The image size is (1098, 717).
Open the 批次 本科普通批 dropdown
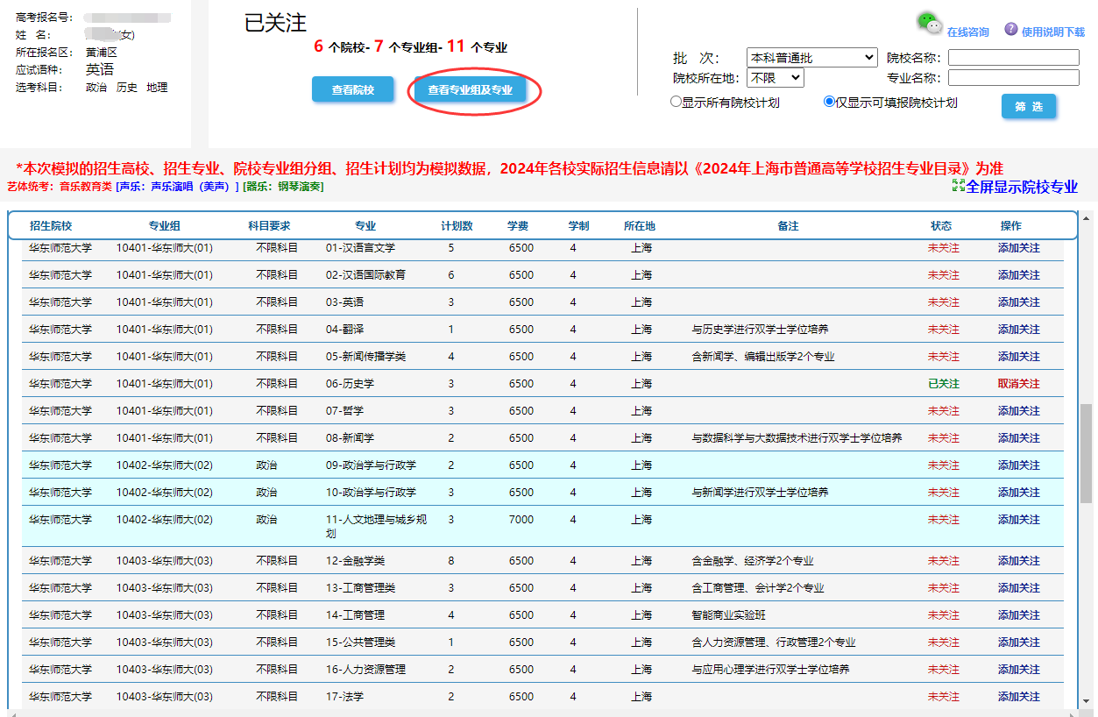(x=811, y=58)
